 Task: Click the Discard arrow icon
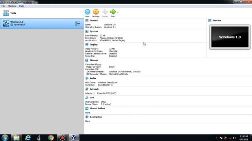105,12
